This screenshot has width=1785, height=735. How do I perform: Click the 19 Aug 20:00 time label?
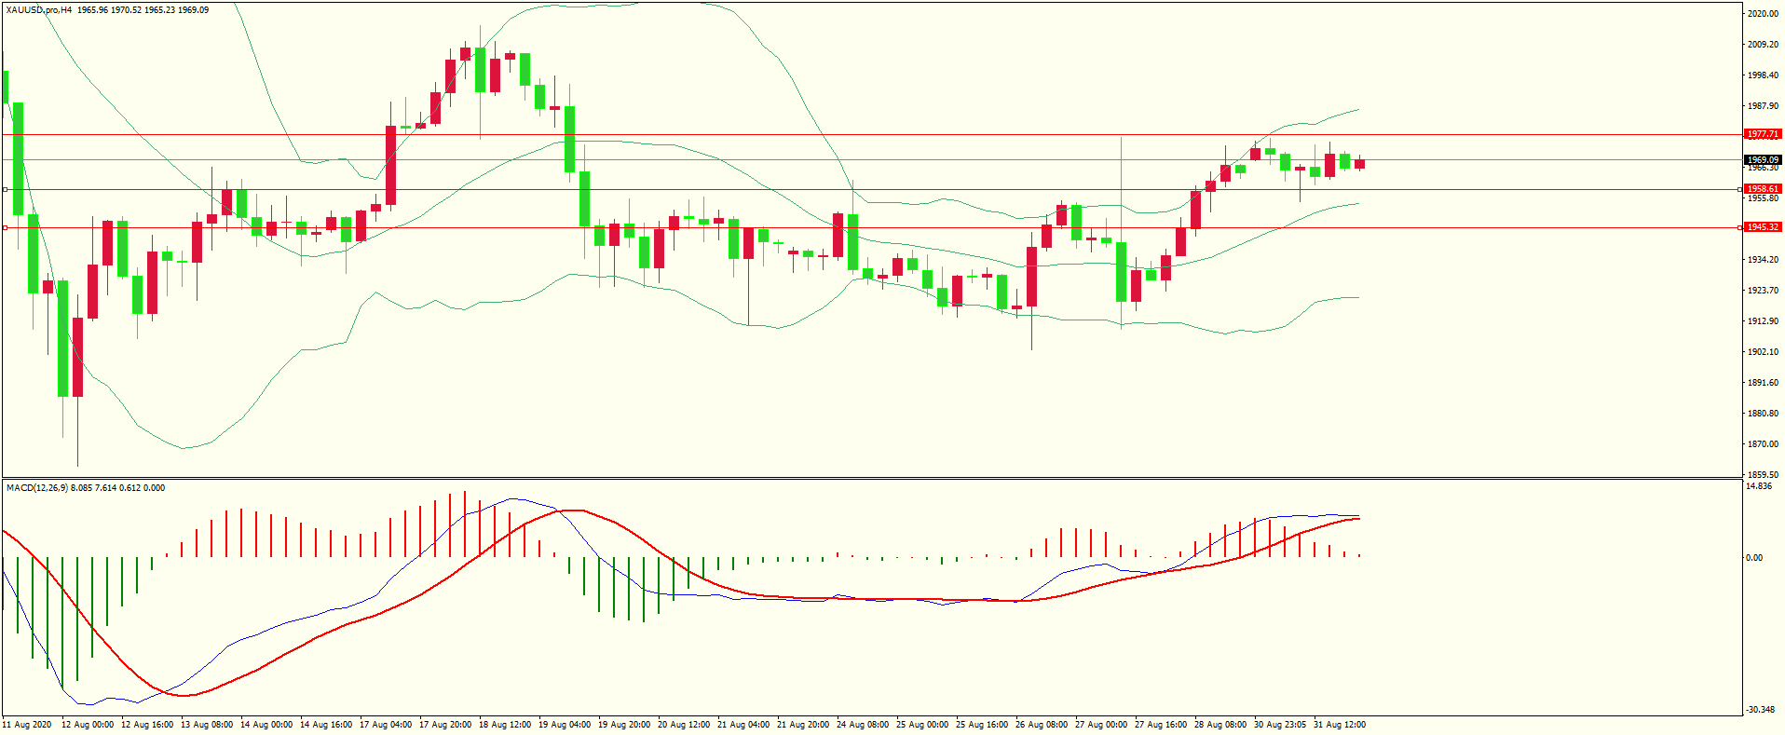pyautogui.click(x=624, y=725)
